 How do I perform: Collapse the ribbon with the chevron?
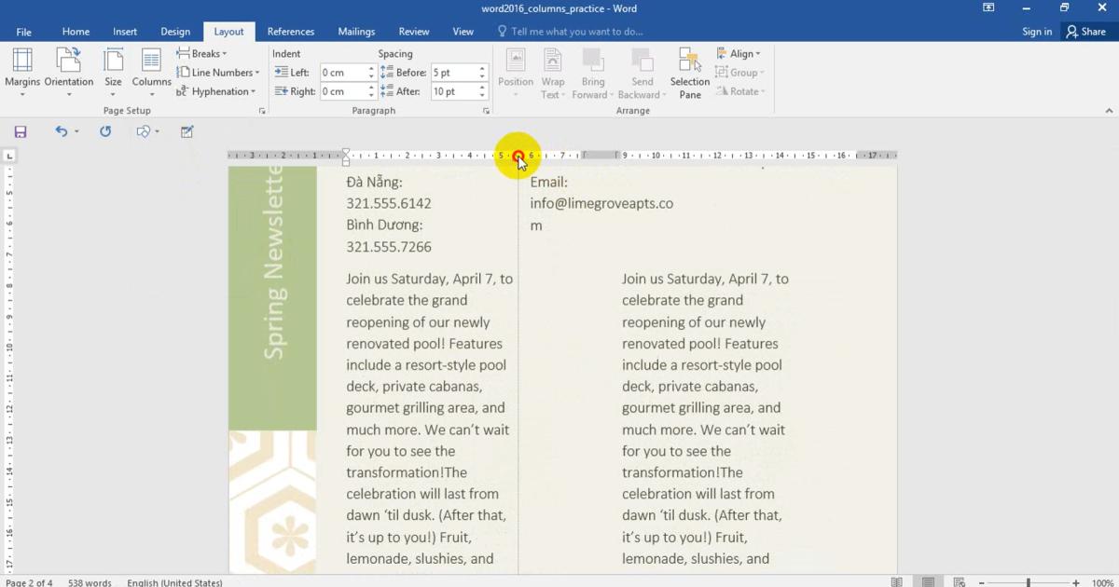[x=1109, y=111]
